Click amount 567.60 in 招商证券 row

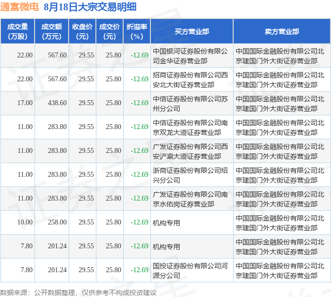point(57,79)
